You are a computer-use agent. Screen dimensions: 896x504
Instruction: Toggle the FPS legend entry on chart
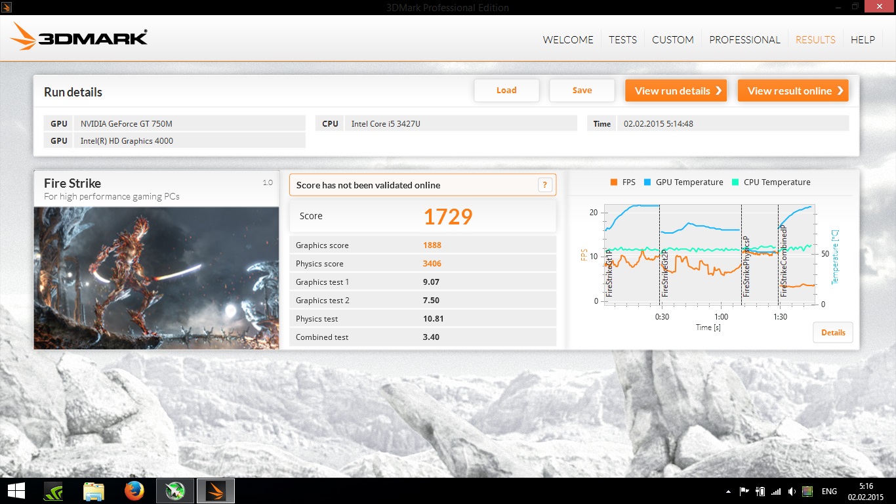[x=622, y=182]
